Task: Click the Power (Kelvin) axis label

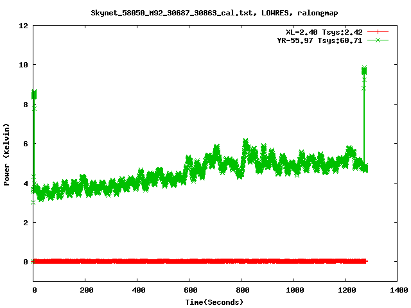Action: [x=6, y=155]
